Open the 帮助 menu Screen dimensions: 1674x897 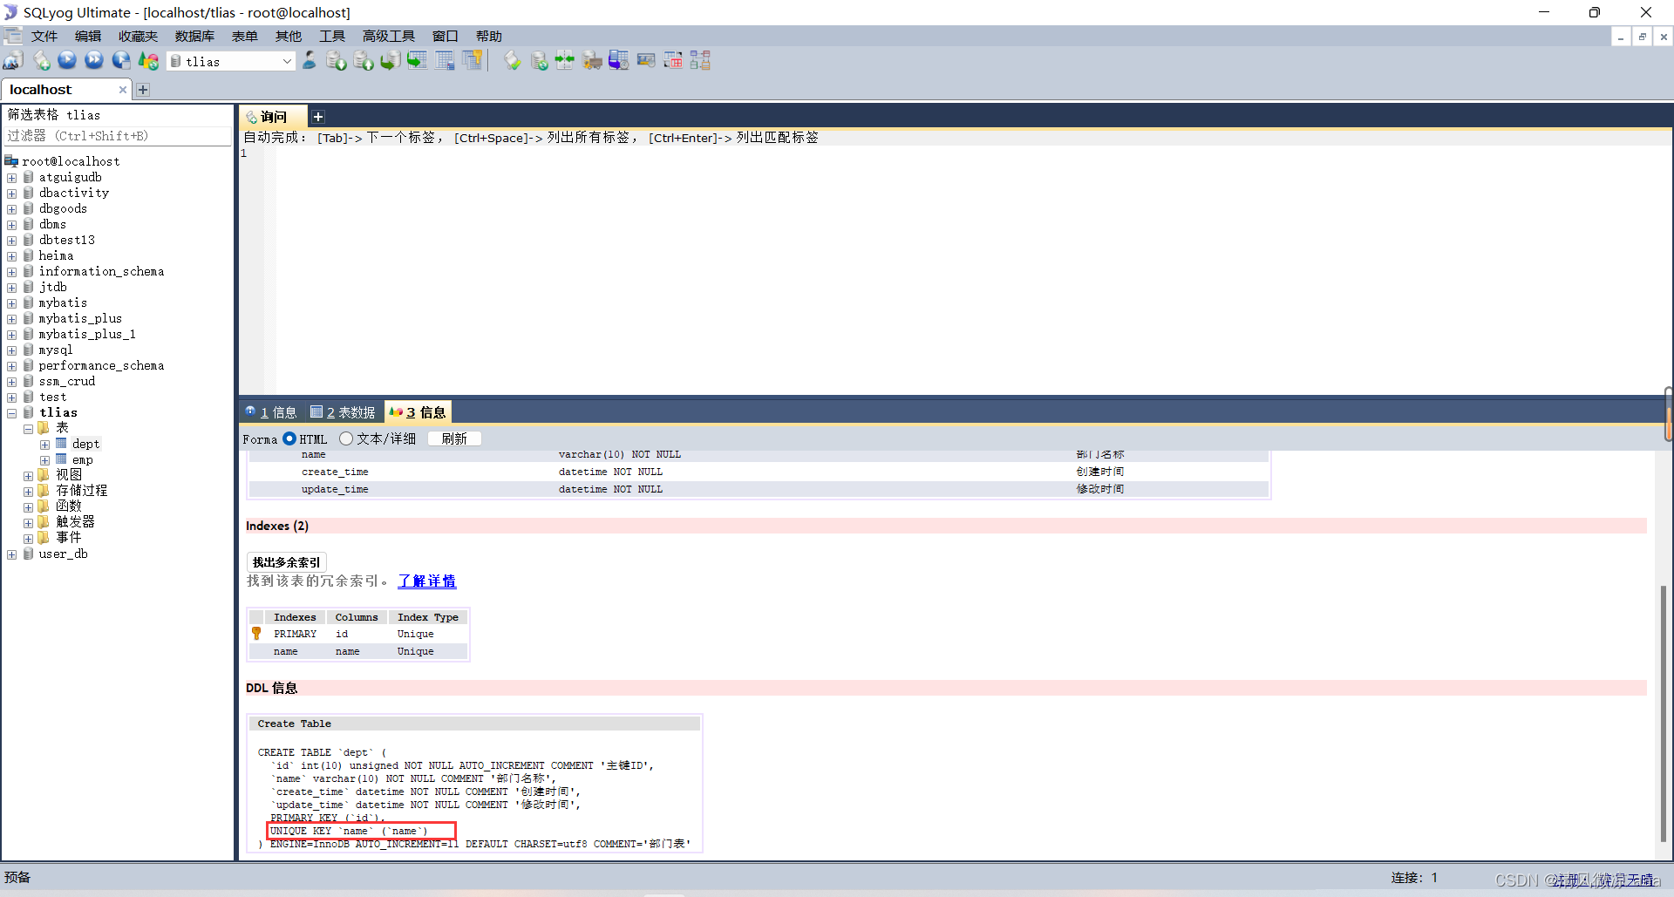point(489,36)
